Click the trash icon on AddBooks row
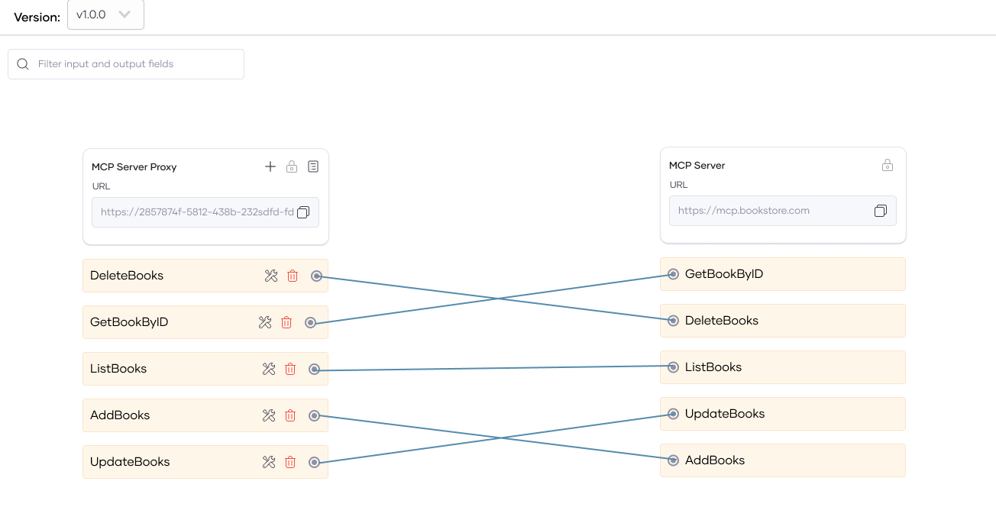 pos(289,415)
